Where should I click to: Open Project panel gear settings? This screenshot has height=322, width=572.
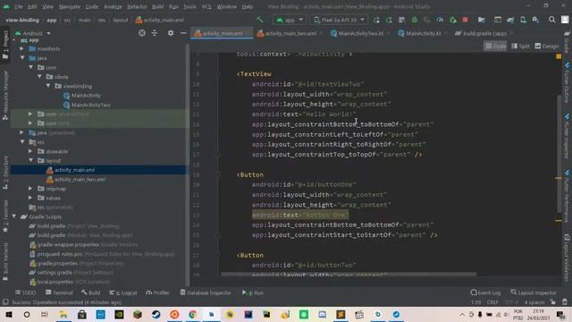(x=171, y=33)
